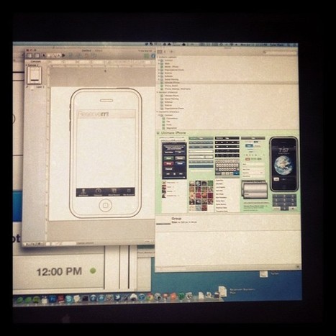Select the Canvas 1 thumbnail in the sidebar
Image resolution: width=336 pixels, height=336 pixels.
coord(35,76)
